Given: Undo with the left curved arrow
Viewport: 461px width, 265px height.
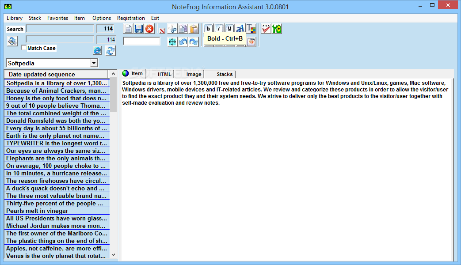Looking at the screenshot, I should coord(183,42).
